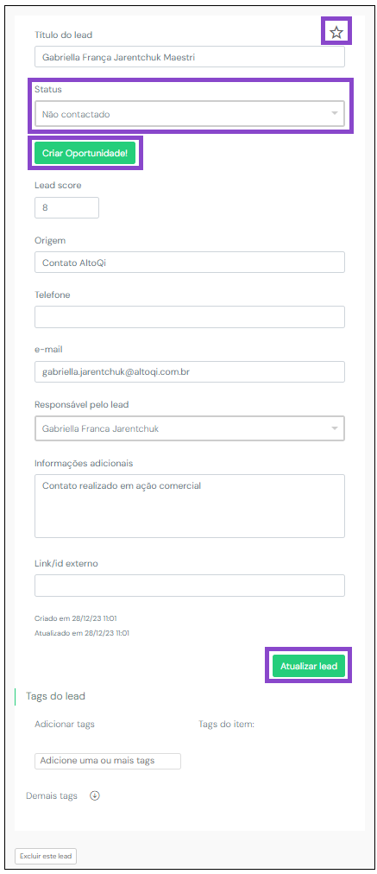Image resolution: width=377 pixels, height=874 pixels.
Task: Open Responsável pelo lead dropdown arrow
Action: tap(334, 428)
